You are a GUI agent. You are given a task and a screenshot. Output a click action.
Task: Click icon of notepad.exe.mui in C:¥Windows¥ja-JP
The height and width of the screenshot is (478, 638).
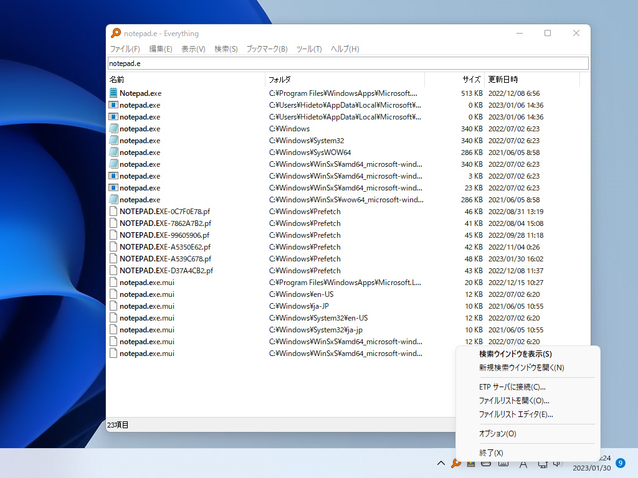click(x=113, y=306)
